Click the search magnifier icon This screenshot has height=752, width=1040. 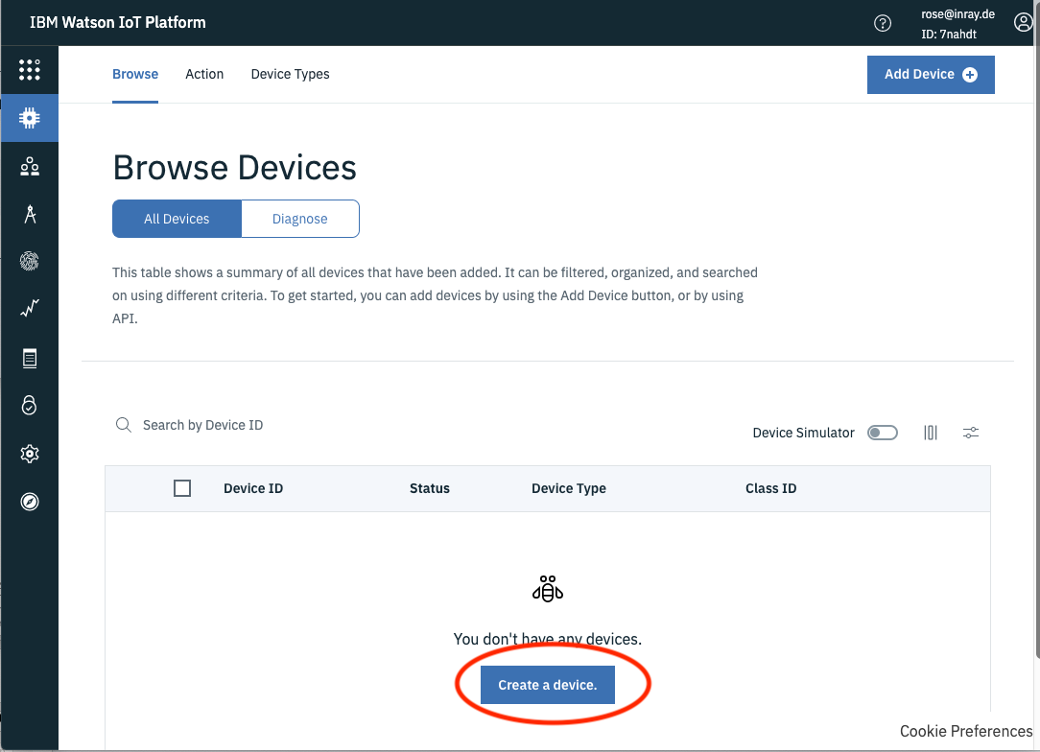tap(123, 424)
